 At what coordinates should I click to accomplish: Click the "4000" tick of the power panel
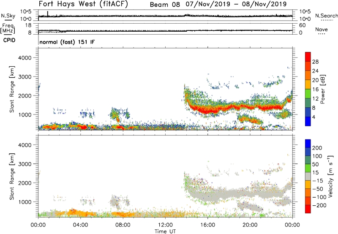pyautogui.click(x=25, y=58)
